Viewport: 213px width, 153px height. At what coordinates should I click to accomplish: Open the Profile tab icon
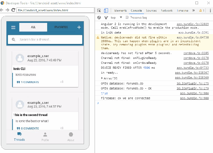45,135
